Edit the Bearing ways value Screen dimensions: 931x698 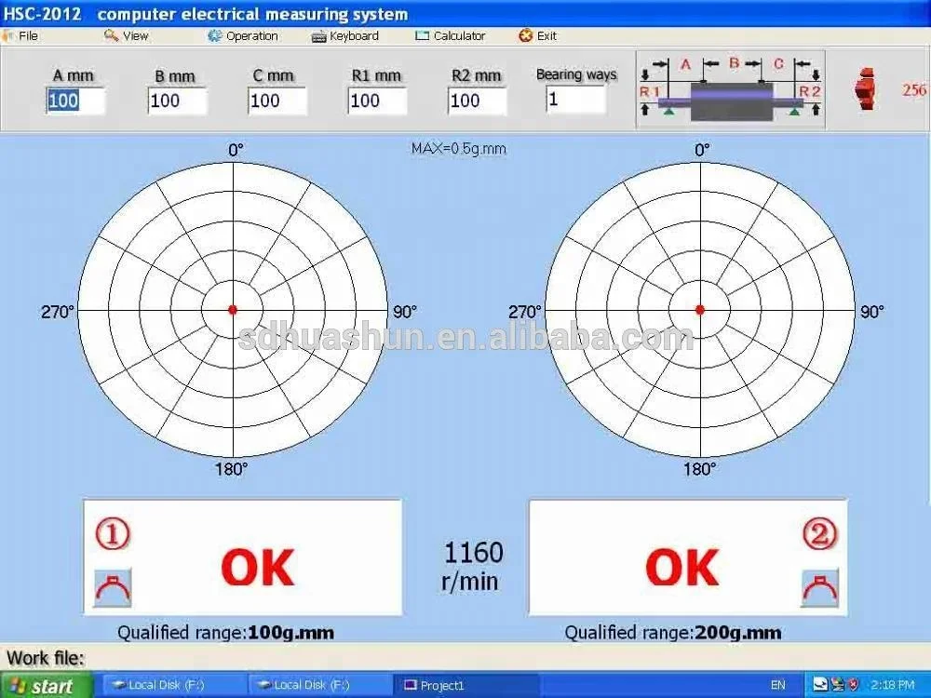pyautogui.click(x=574, y=101)
